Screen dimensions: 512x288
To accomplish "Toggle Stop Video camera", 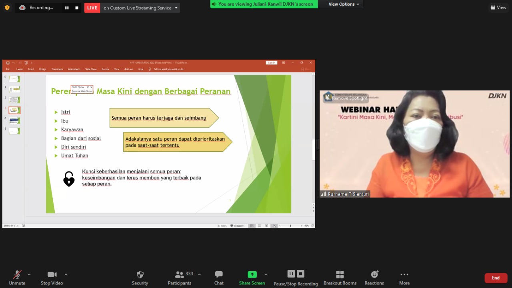I will 52,275.
